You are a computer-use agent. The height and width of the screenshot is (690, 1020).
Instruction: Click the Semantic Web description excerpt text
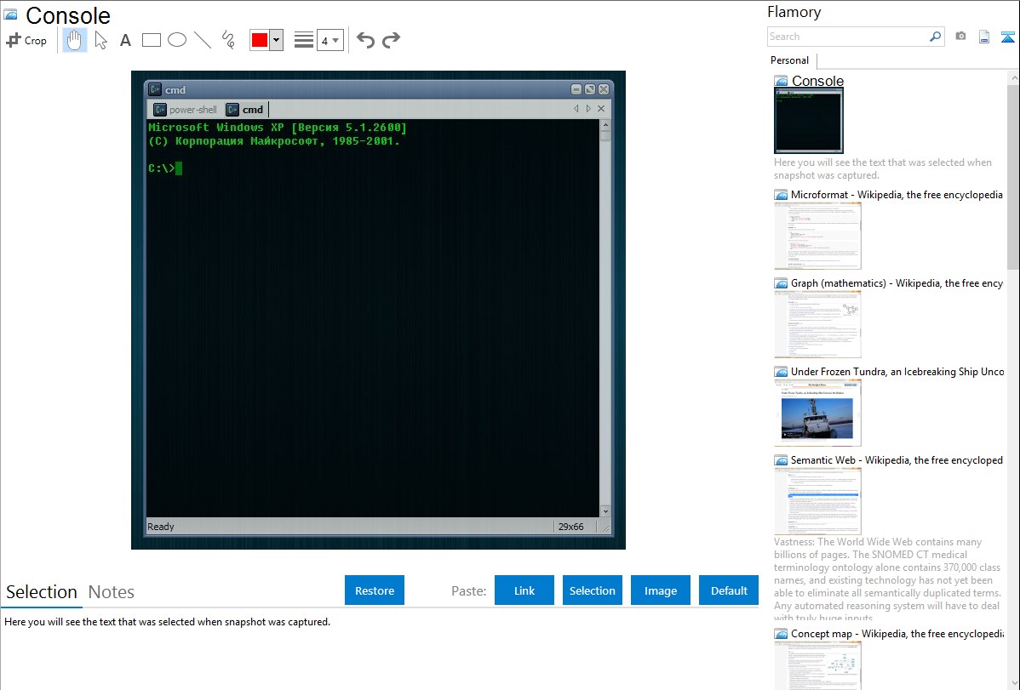(x=888, y=579)
